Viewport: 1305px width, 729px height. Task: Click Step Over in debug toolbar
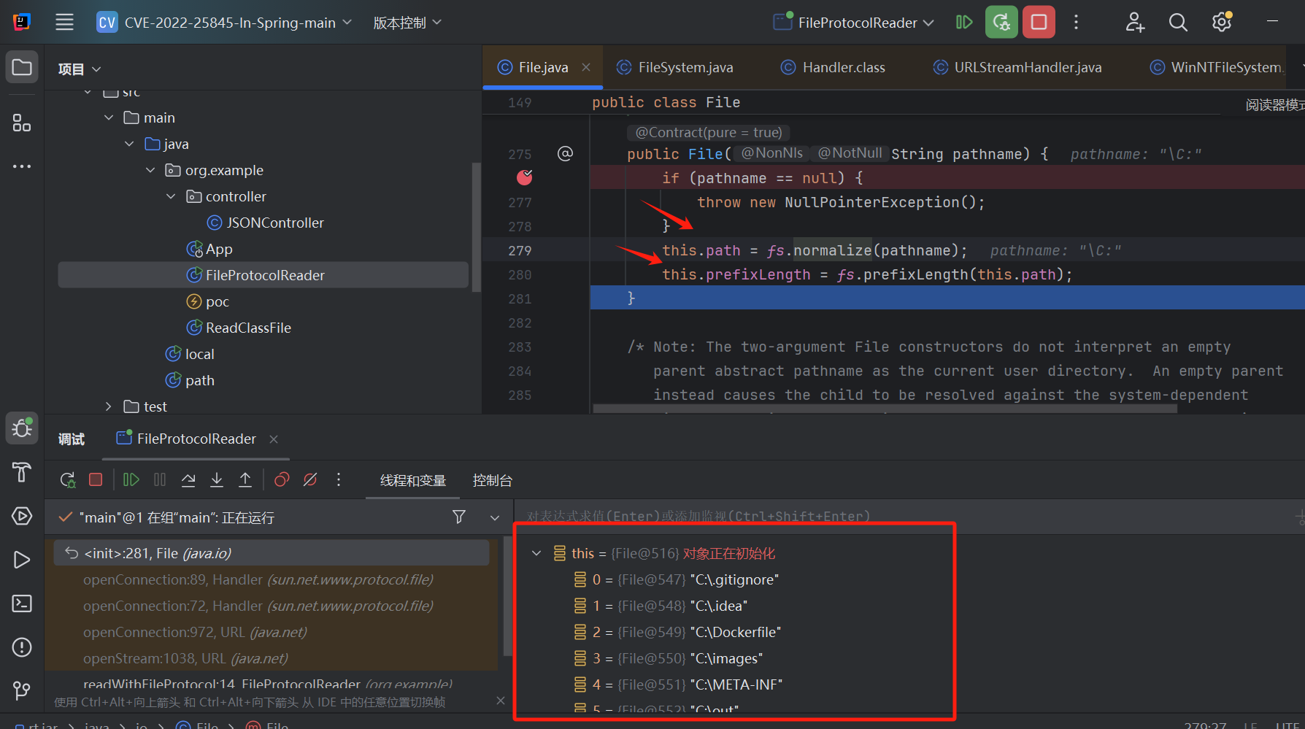(188, 479)
